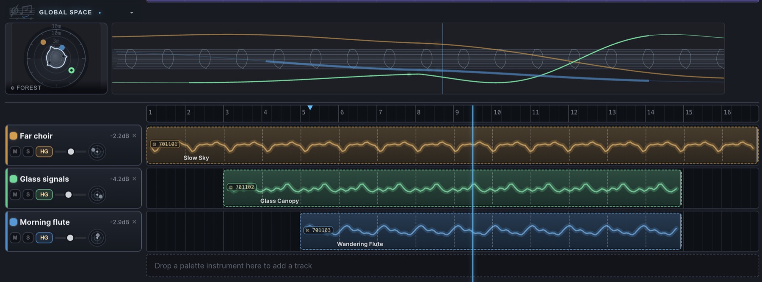Select the Wandering Flute clip
This screenshot has height=282, width=762.
point(491,232)
